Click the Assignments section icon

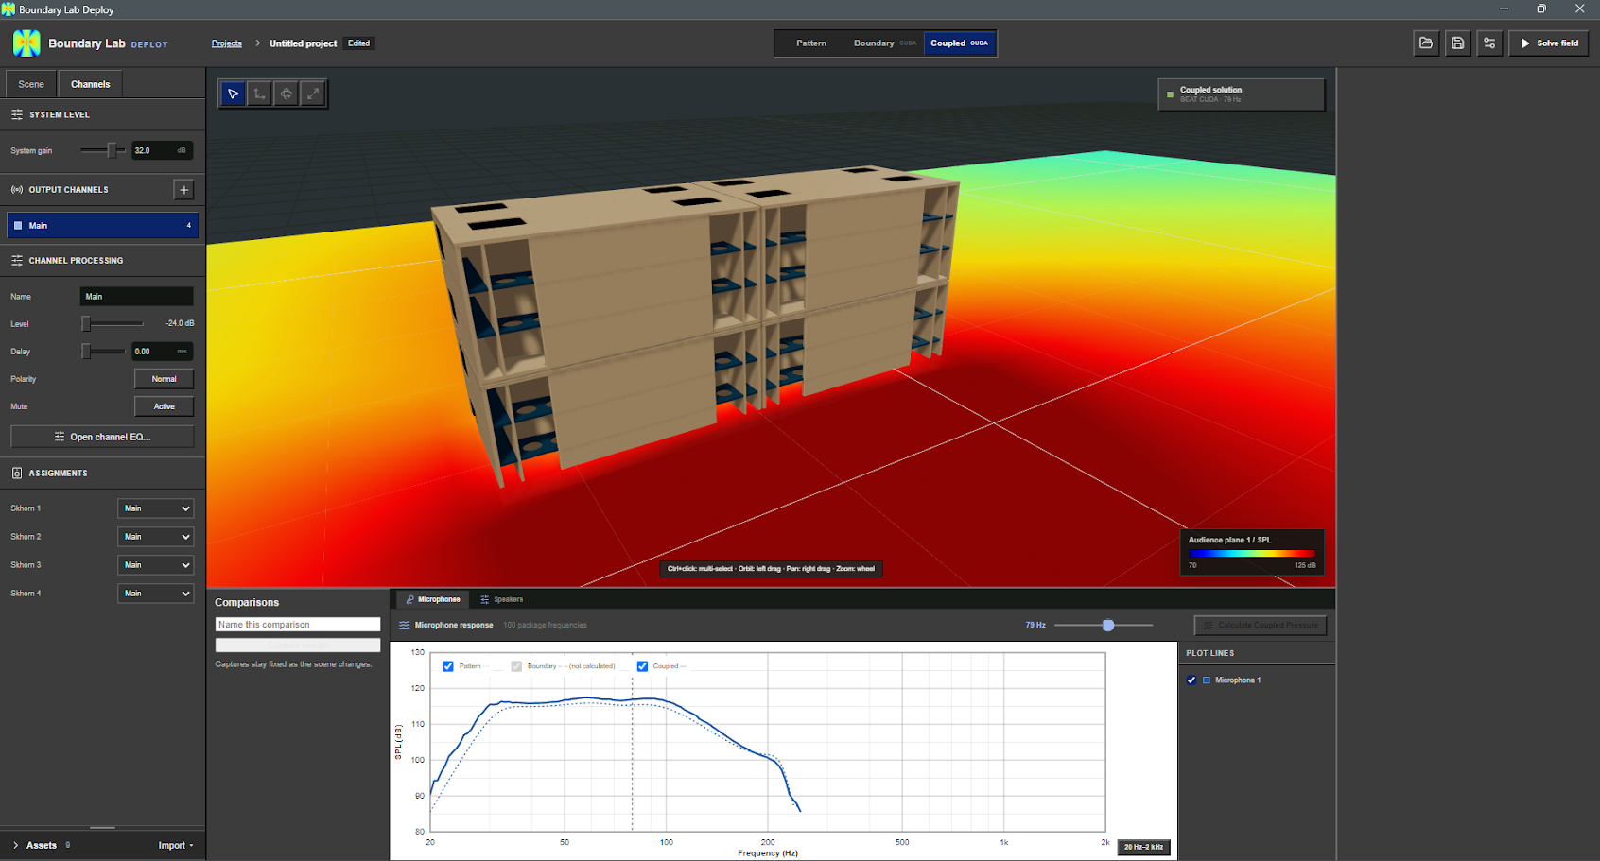(x=17, y=473)
